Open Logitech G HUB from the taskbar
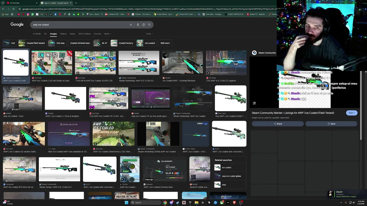The height and width of the screenshot is (206, 367). (203, 203)
